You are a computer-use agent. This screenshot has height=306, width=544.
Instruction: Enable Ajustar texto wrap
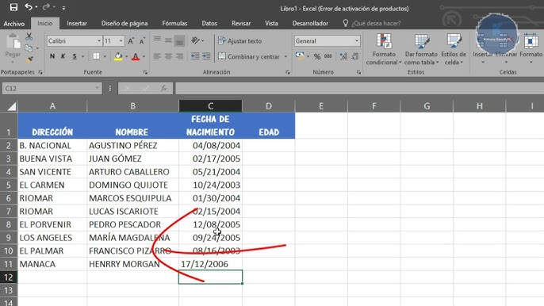click(239, 41)
